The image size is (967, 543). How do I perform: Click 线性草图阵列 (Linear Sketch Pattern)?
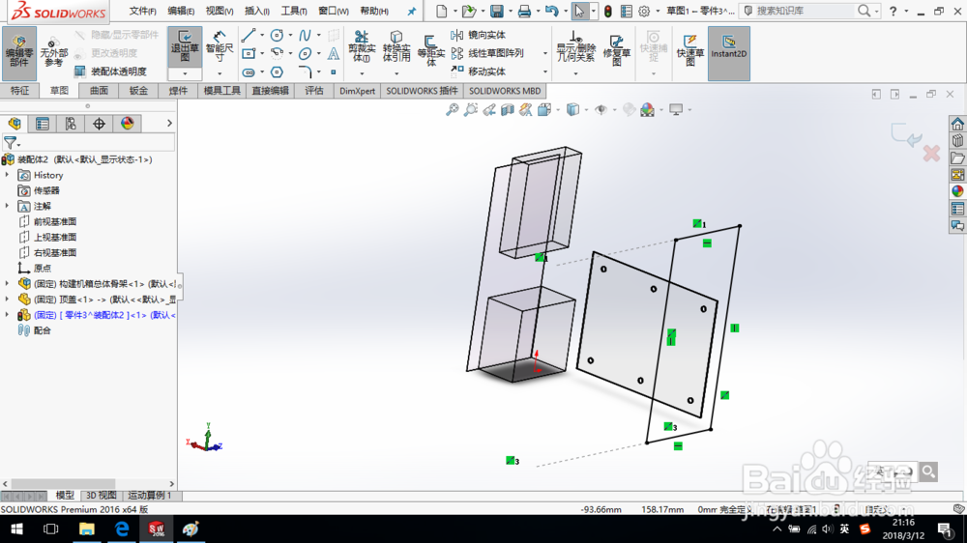(487, 53)
